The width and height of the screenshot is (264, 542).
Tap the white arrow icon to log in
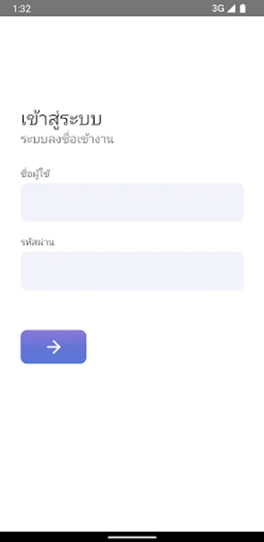pos(54,347)
